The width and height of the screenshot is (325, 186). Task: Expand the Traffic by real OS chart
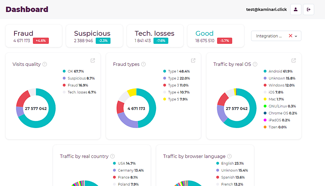pyautogui.click(x=294, y=60)
